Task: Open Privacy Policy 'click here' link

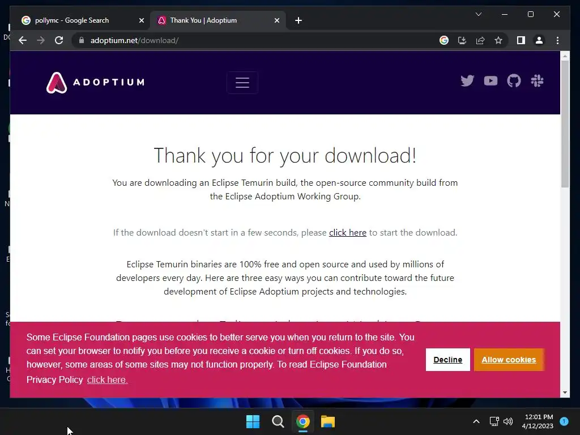Action: click(x=107, y=380)
